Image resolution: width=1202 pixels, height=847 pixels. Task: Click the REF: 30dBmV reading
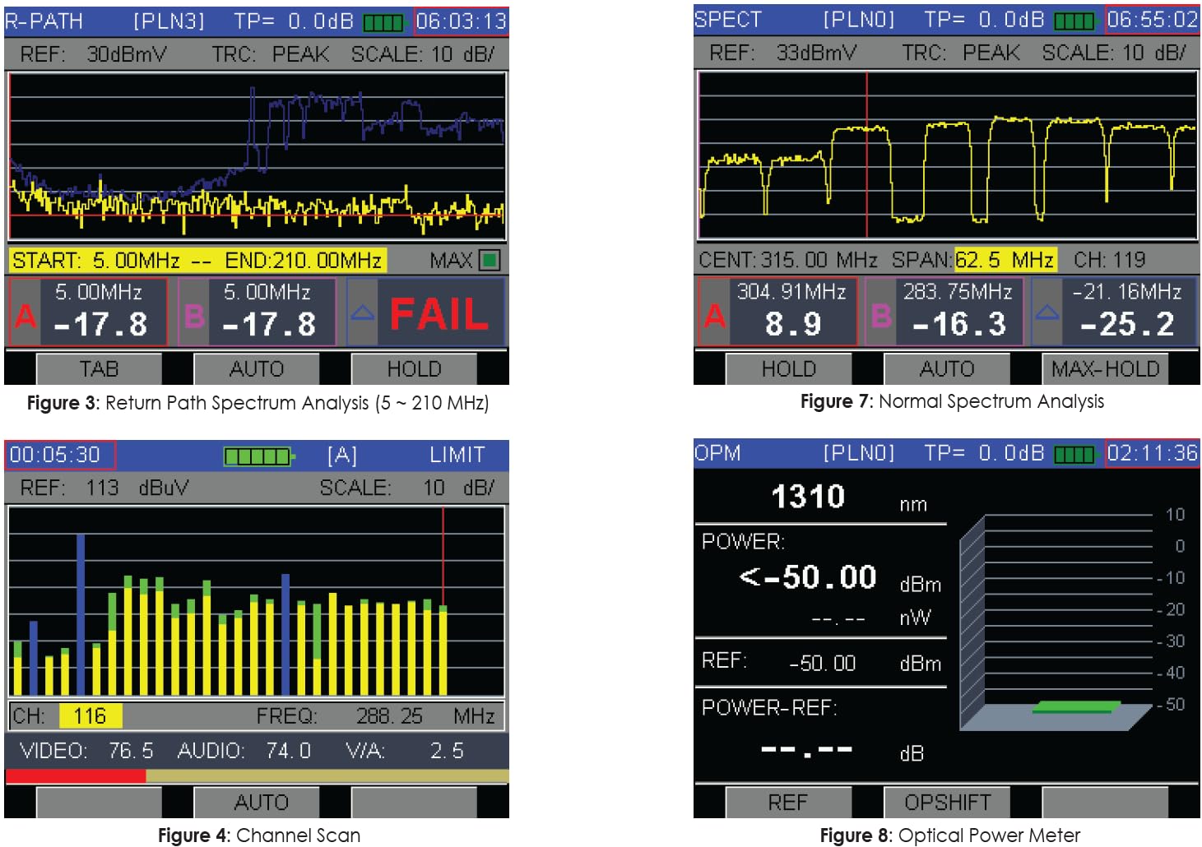pyautogui.click(x=93, y=54)
